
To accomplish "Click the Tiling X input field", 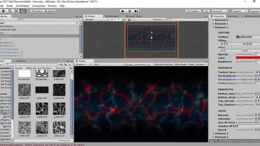I will click(233, 44).
